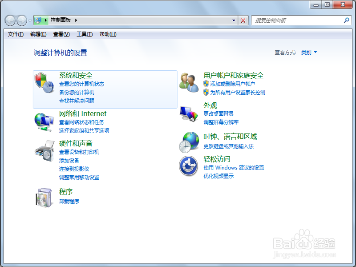Click the red X stop button

tap(243, 20)
